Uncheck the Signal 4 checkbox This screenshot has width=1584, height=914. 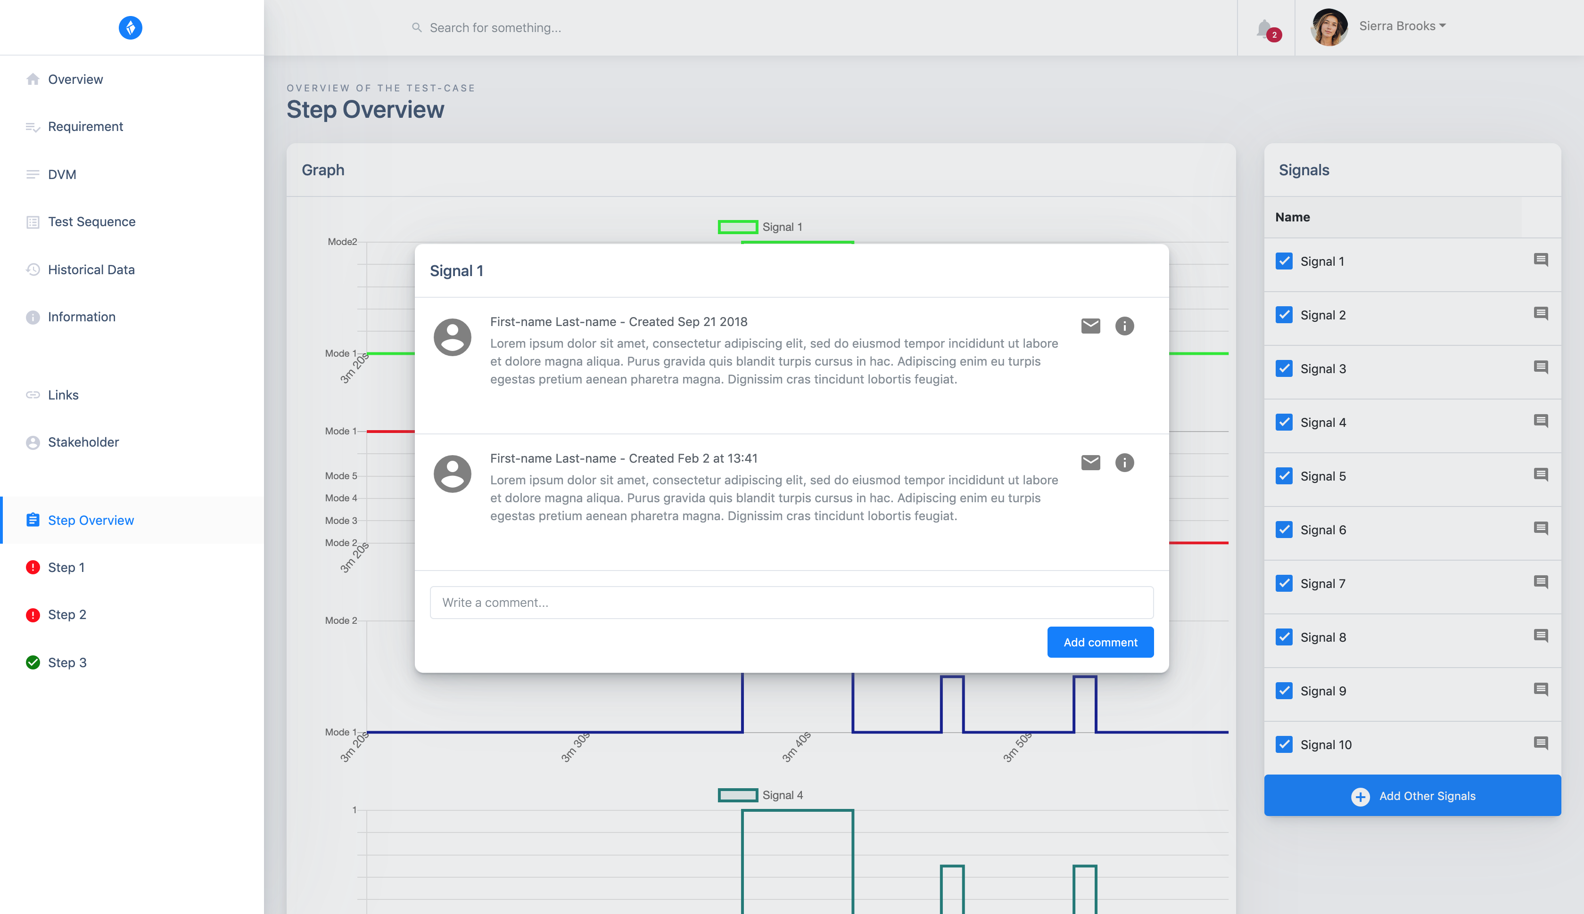(x=1285, y=423)
